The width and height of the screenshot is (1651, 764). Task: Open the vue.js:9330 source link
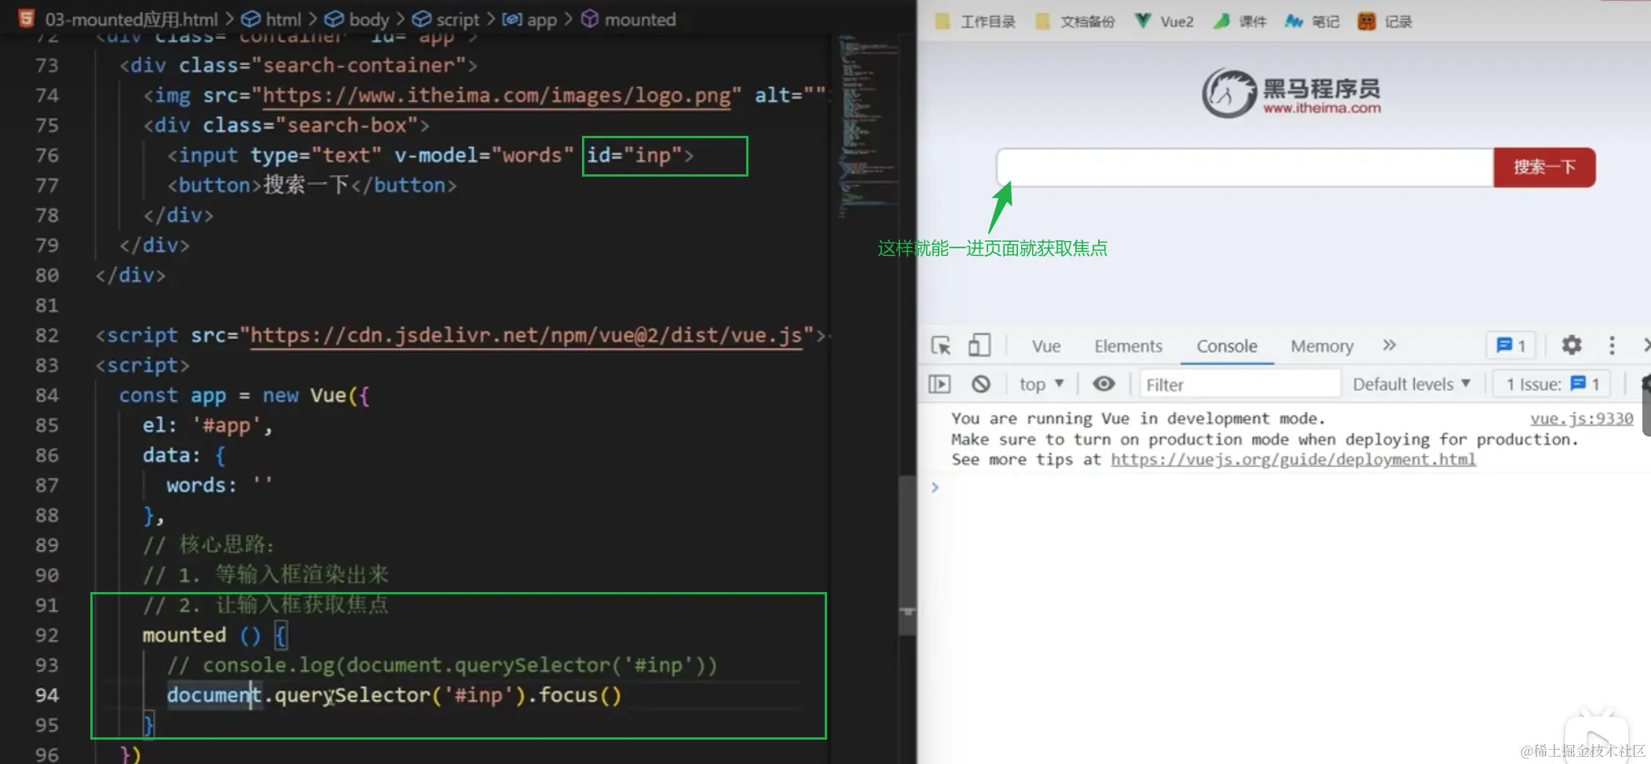[1581, 419]
